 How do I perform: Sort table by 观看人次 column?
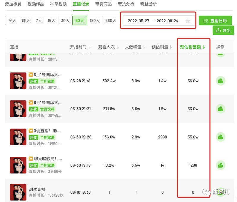coord(118,47)
